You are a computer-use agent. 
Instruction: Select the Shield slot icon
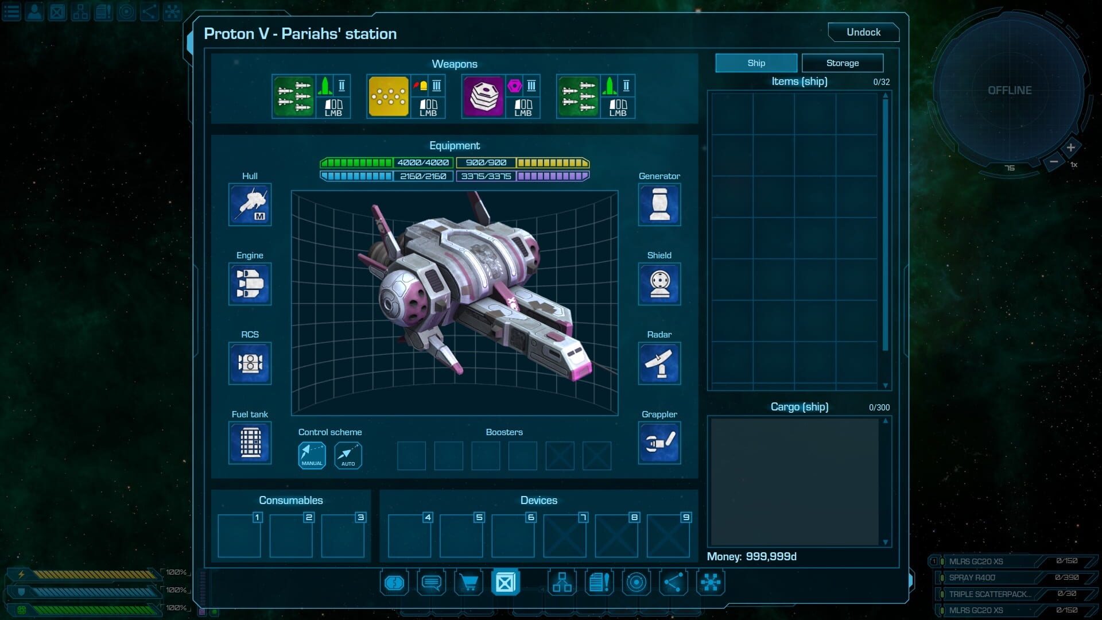coord(659,284)
